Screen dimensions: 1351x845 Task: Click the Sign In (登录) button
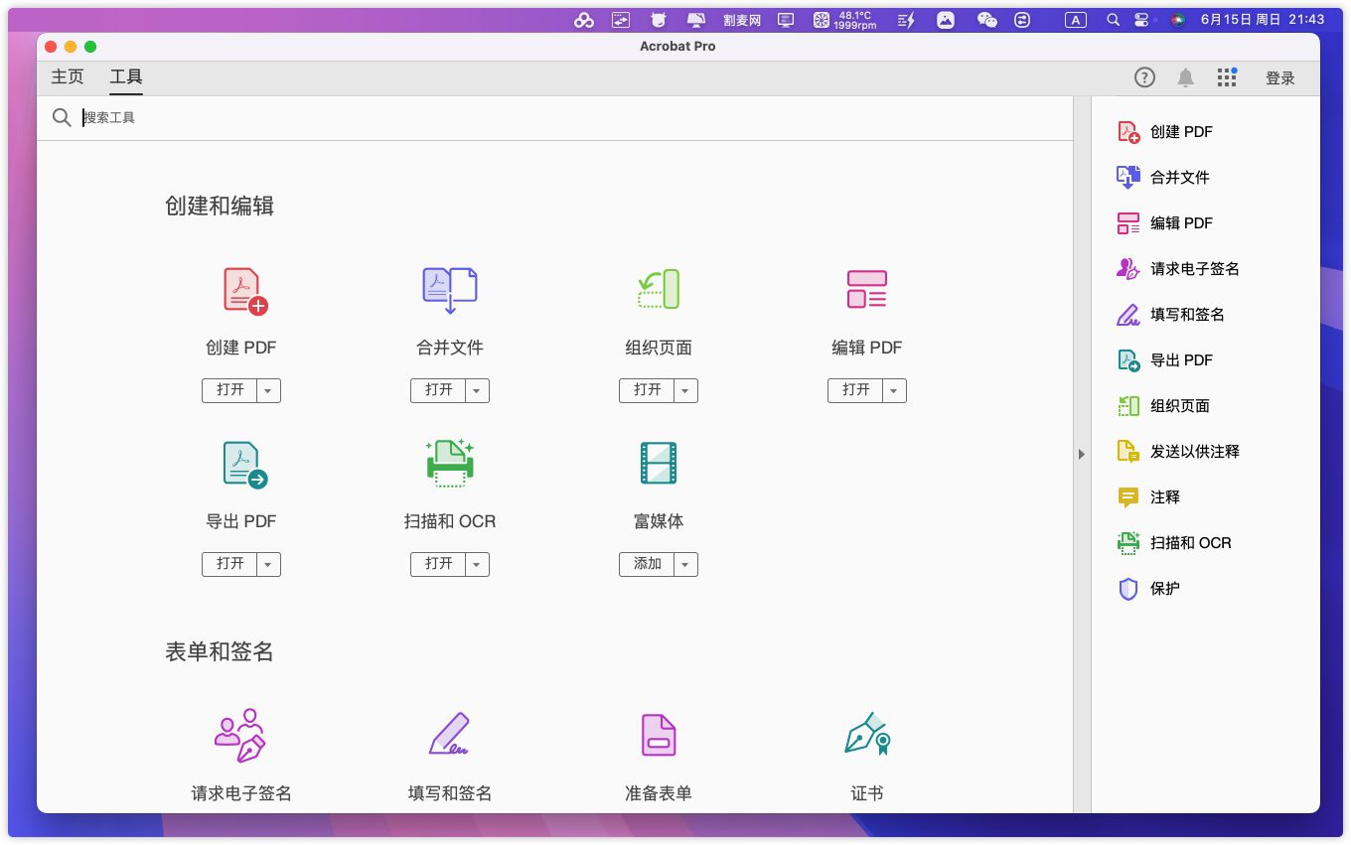pyautogui.click(x=1279, y=78)
